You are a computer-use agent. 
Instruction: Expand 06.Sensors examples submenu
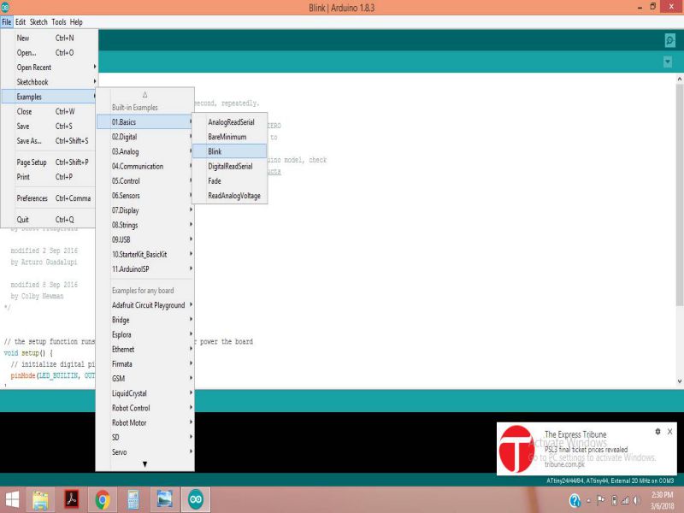click(x=144, y=196)
